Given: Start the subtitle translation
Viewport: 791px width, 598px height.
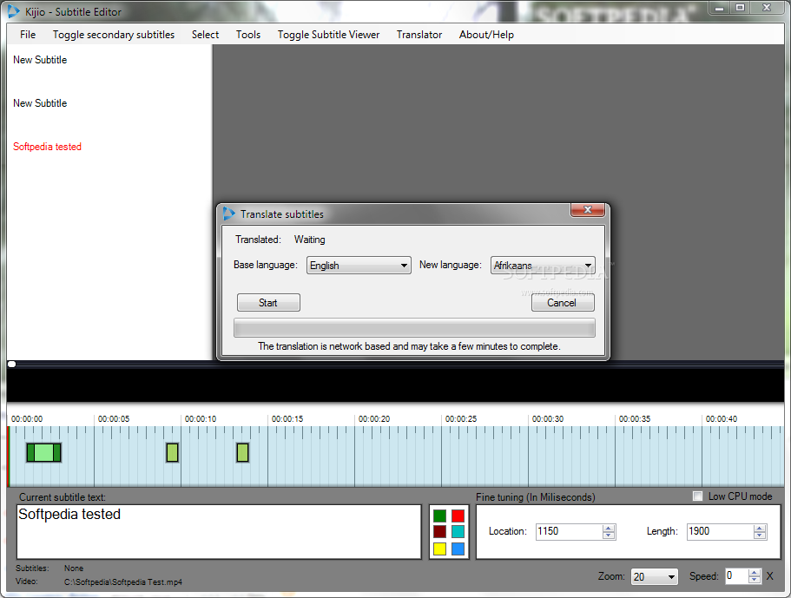Looking at the screenshot, I should (268, 303).
